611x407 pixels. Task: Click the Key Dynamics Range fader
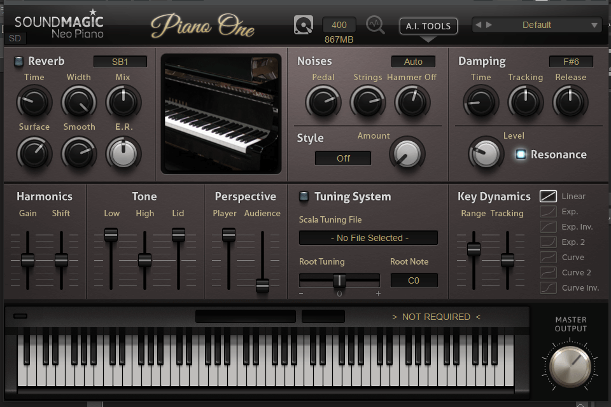click(x=474, y=249)
